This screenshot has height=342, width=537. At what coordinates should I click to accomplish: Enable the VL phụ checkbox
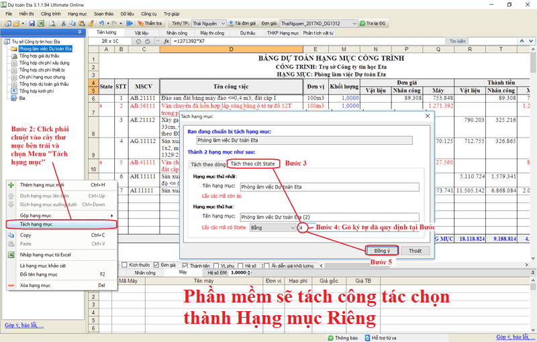tap(216, 266)
